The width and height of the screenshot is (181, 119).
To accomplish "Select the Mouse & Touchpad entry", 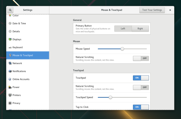I will tap(28, 55).
